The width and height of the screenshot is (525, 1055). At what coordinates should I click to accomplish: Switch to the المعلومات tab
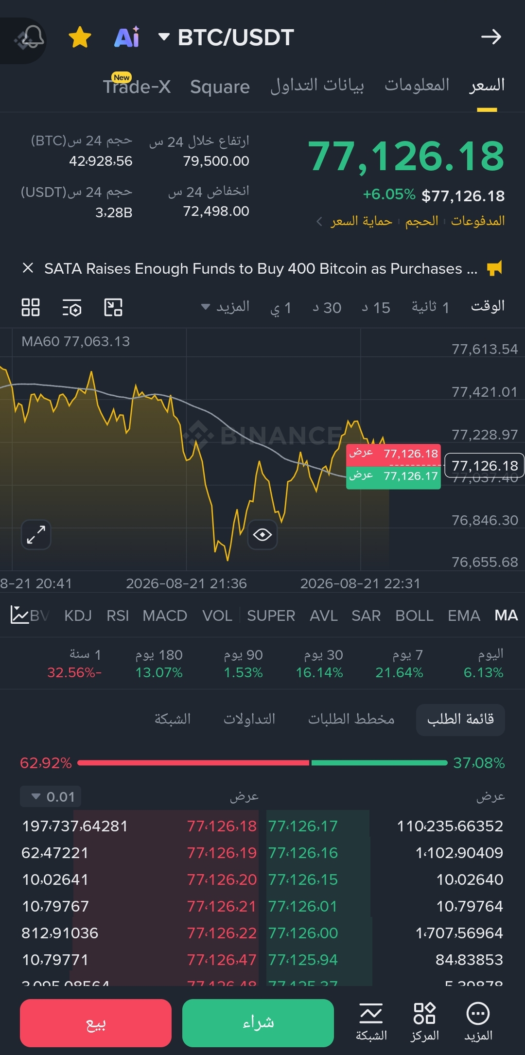click(417, 85)
